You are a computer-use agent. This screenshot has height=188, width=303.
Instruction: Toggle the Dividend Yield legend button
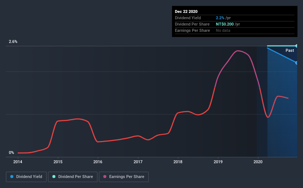[26, 177]
